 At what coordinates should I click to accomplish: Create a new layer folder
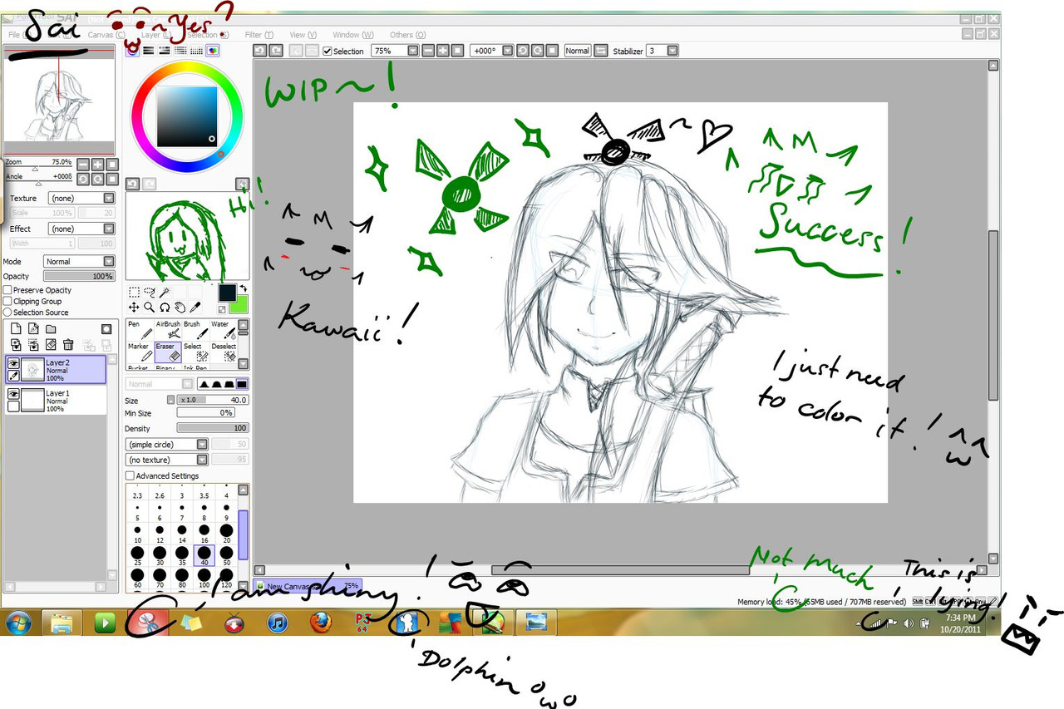click(51, 329)
